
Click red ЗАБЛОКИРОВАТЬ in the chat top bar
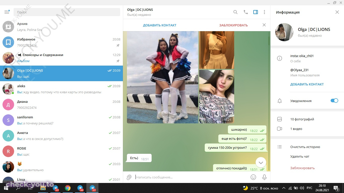coord(233,25)
